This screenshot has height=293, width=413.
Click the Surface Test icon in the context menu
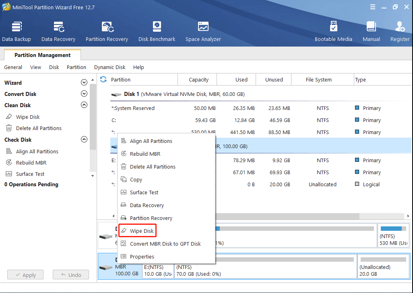click(x=124, y=192)
